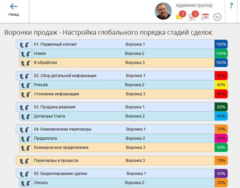Move 'Оплата' stage down
Screen dimensions: 240x188
28,183
